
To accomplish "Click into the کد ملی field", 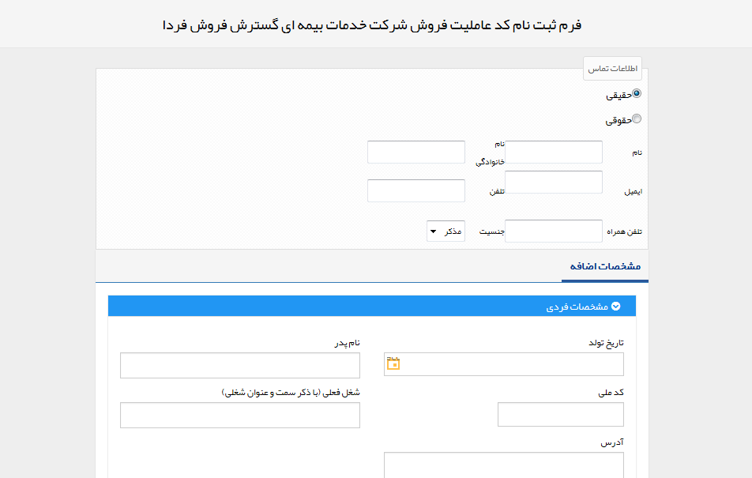I will pos(561,415).
